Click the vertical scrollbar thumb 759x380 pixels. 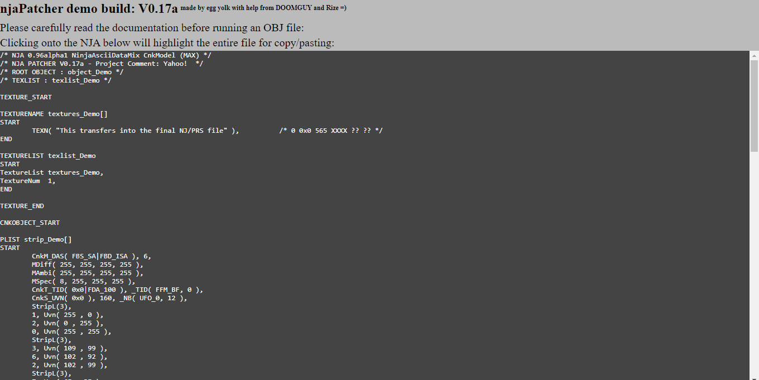pyautogui.click(x=754, y=105)
